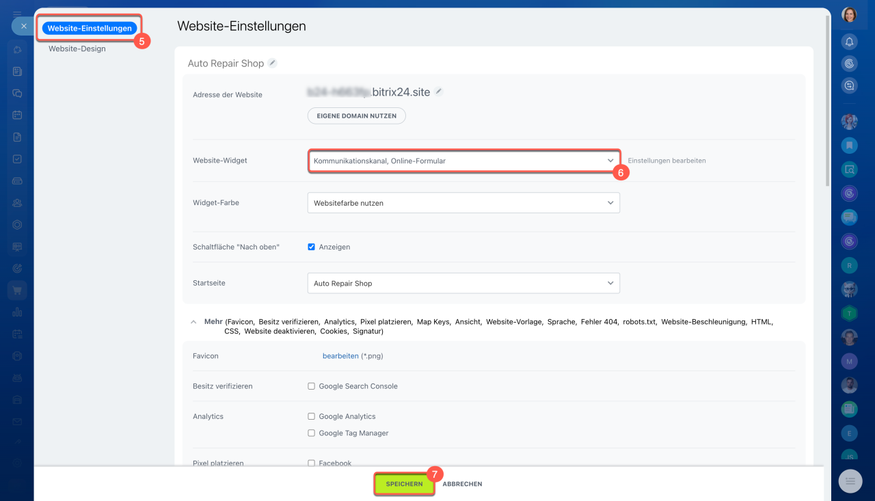The width and height of the screenshot is (875, 501).
Task: Click the user profile avatar at top right
Action: 849,15
